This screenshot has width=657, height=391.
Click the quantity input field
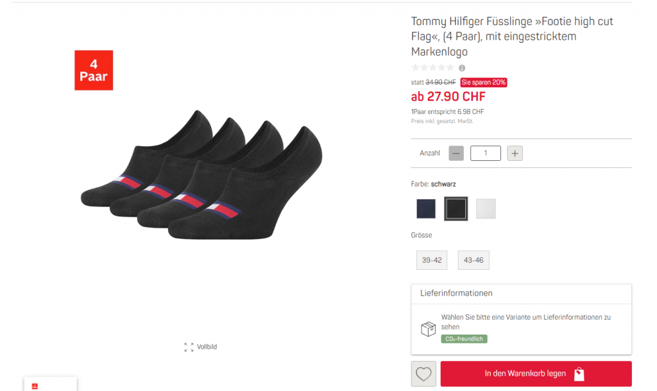[485, 153]
